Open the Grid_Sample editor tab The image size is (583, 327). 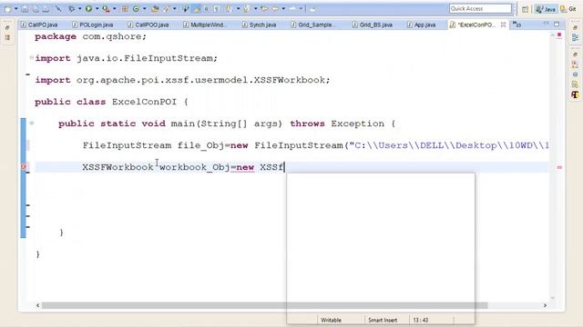[x=313, y=25]
